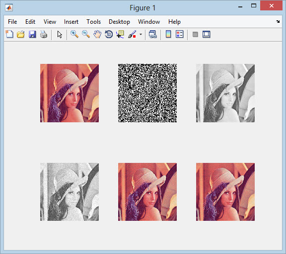This screenshot has width=286, height=254.
Task: Enable the Rotate 3D tool
Action: click(x=109, y=34)
